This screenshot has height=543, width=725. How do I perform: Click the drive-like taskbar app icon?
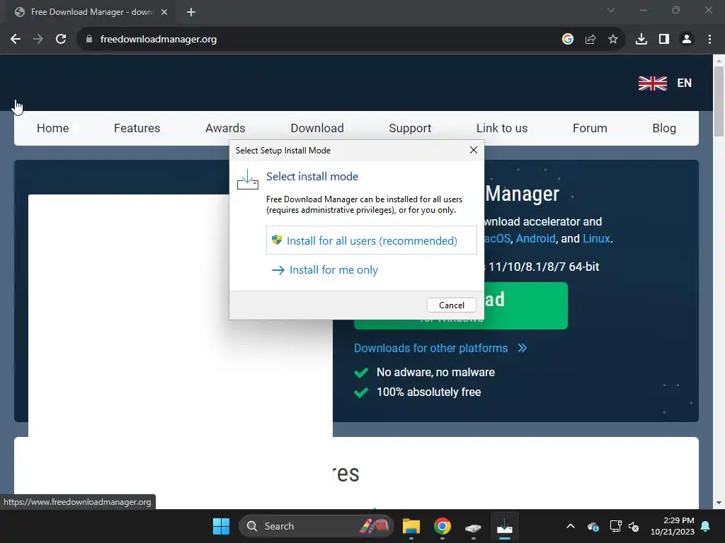pyautogui.click(x=473, y=527)
